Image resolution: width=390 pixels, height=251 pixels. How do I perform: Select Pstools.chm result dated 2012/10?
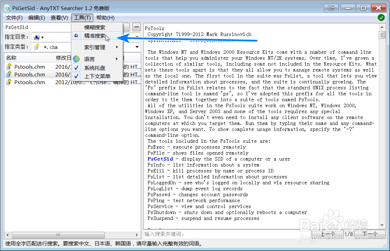(73, 82)
